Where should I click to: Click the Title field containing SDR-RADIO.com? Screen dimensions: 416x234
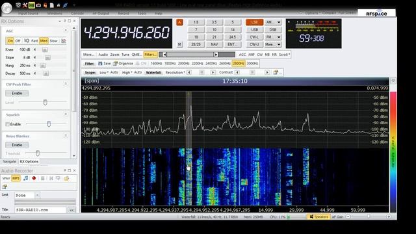(40, 210)
